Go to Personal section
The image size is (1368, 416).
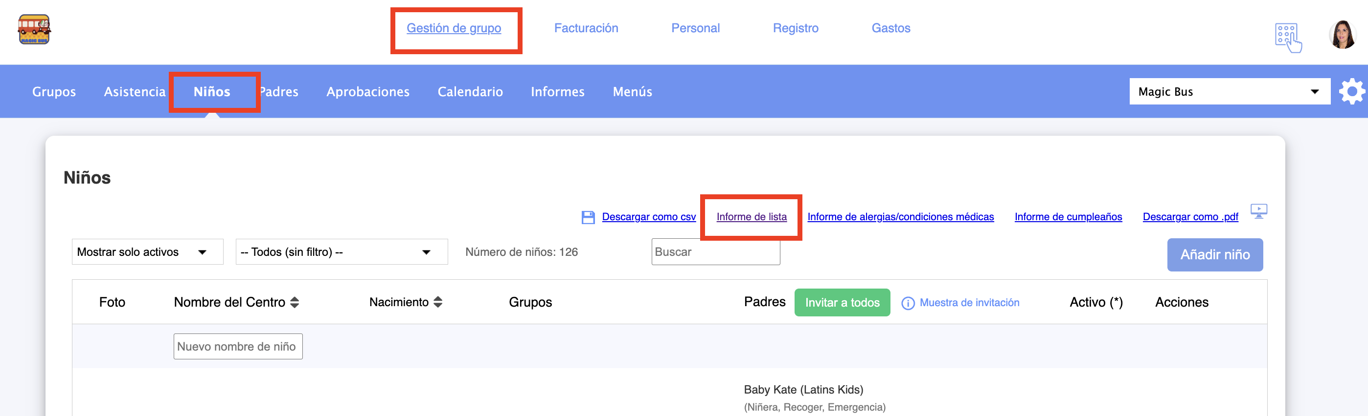click(x=695, y=28)
